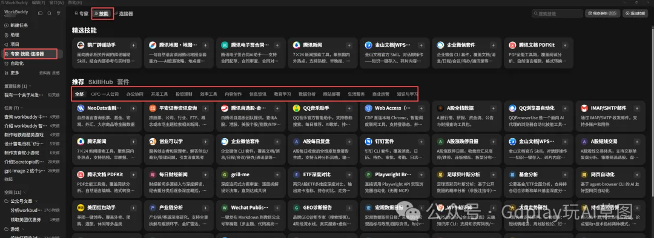The height and width of the screenshot is (238, 654).
Task: Select the 投资理财 category
Action: point(184,94)
